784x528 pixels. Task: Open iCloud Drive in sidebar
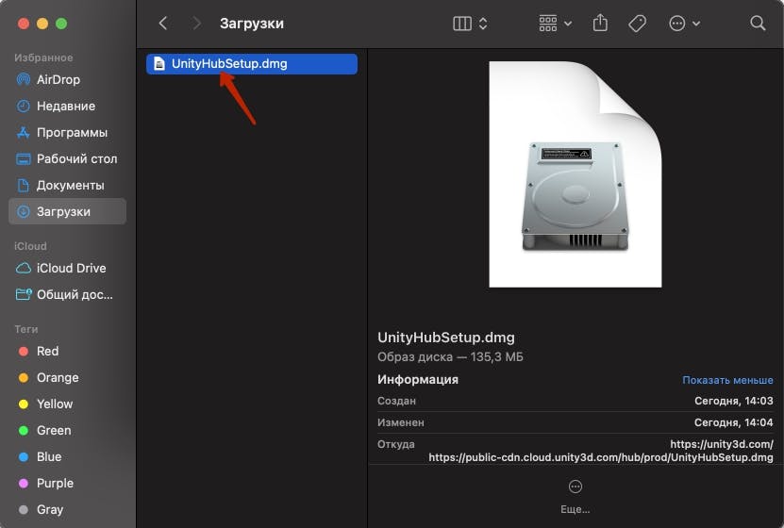point(68,269)
